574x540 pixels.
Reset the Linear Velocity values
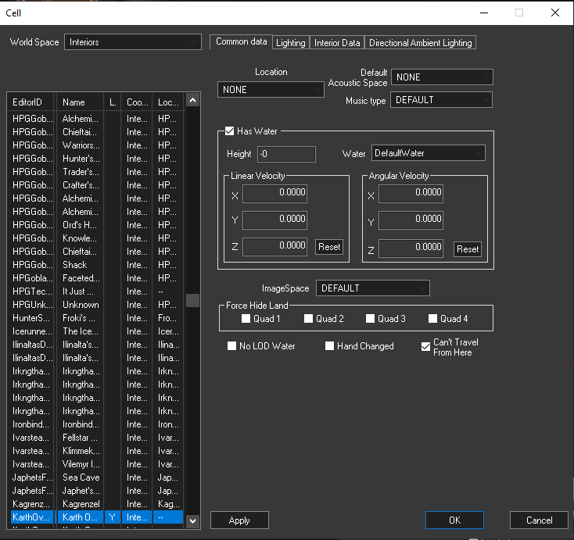pyautogui.click(x=329, y=247)
